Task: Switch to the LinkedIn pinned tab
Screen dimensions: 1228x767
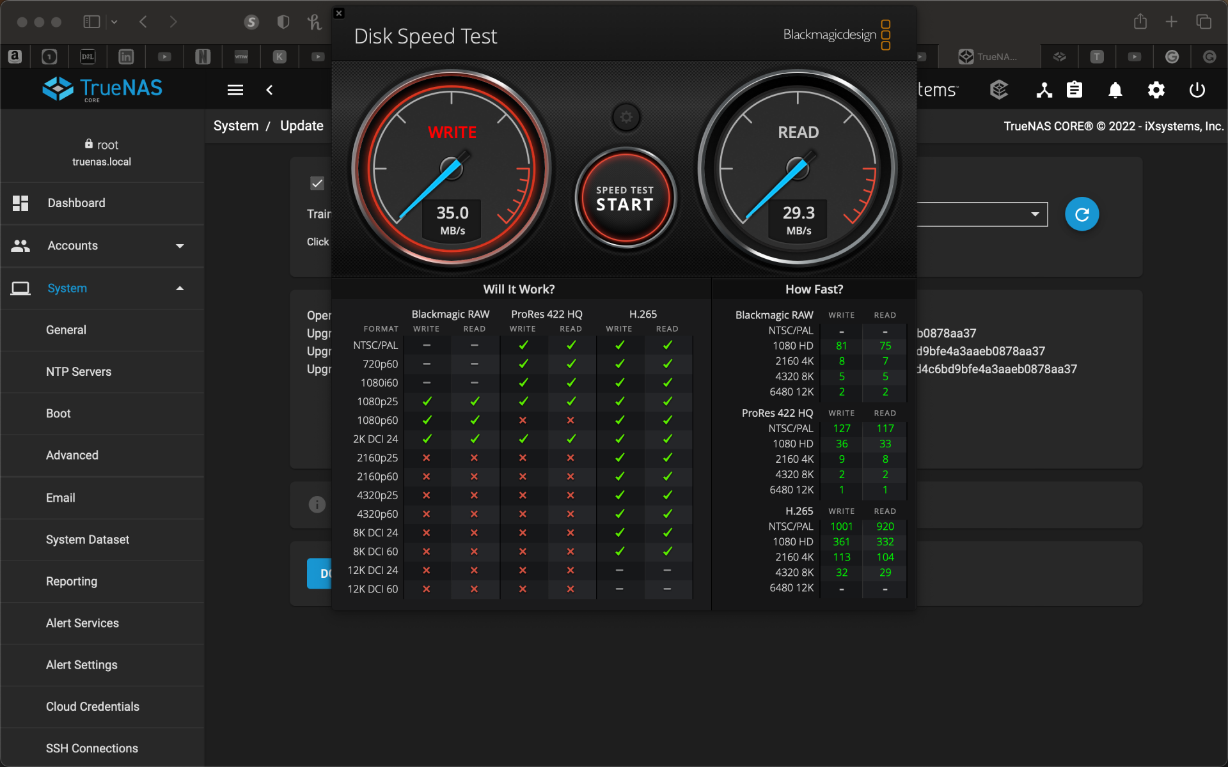Action: [x=126, y=56]
